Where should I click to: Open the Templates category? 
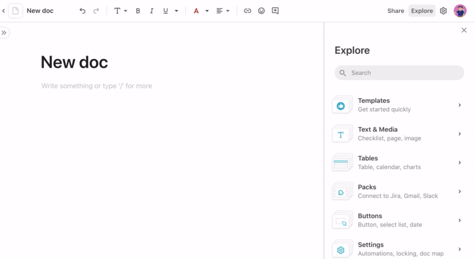398,105
